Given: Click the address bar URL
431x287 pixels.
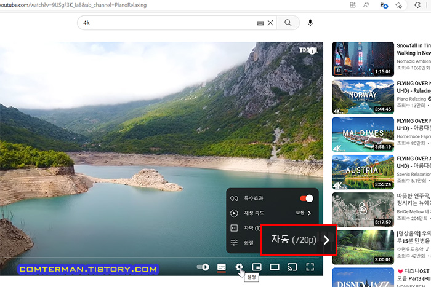Looking at the screenshot, I should pyautogui.click(x=73, y=5).
